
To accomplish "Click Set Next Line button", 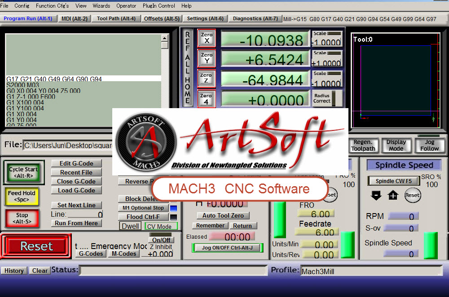I will (x=76, y=205).
